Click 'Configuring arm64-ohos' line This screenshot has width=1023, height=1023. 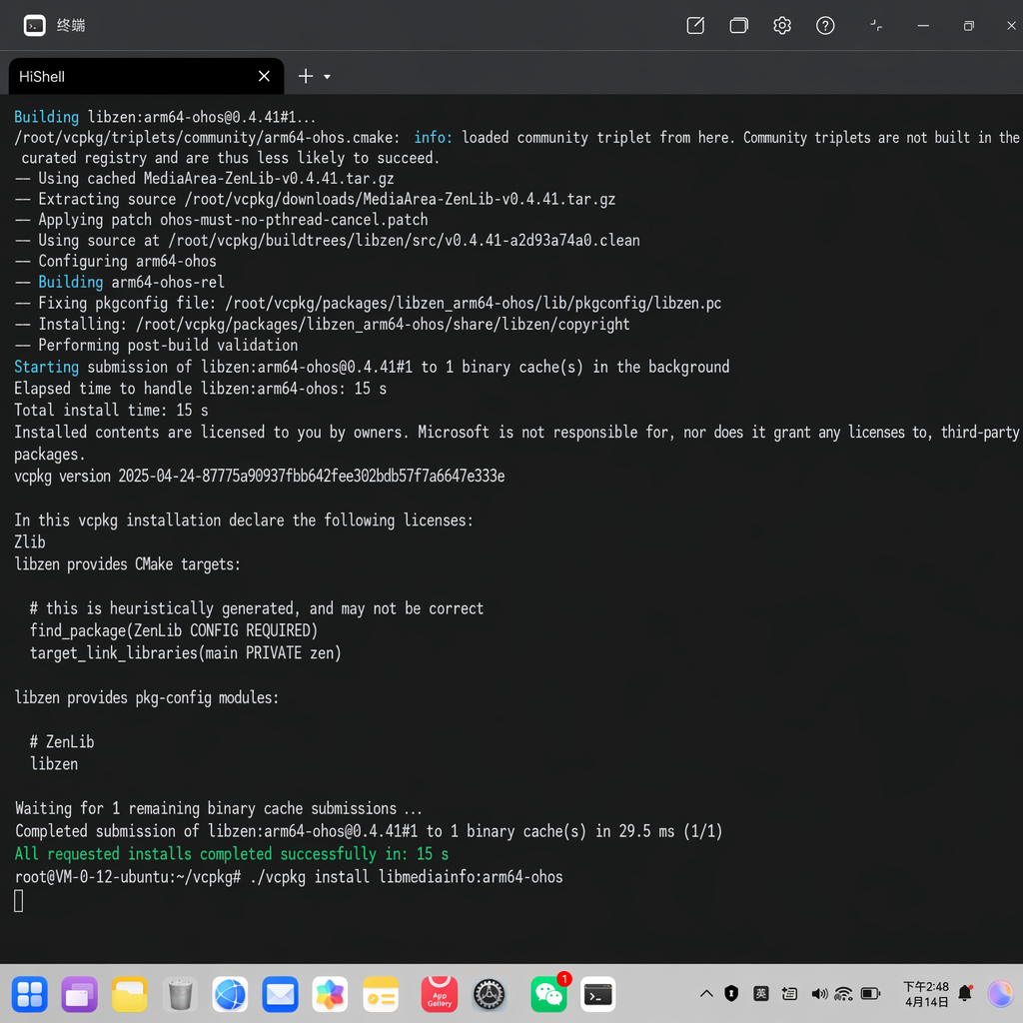point(116,261)
